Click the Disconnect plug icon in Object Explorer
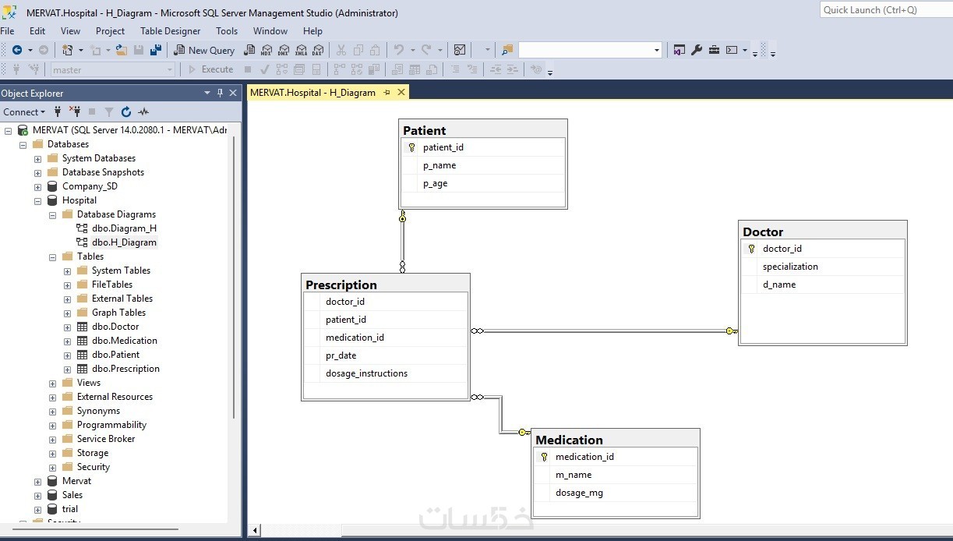 click(x=75, y=111)
